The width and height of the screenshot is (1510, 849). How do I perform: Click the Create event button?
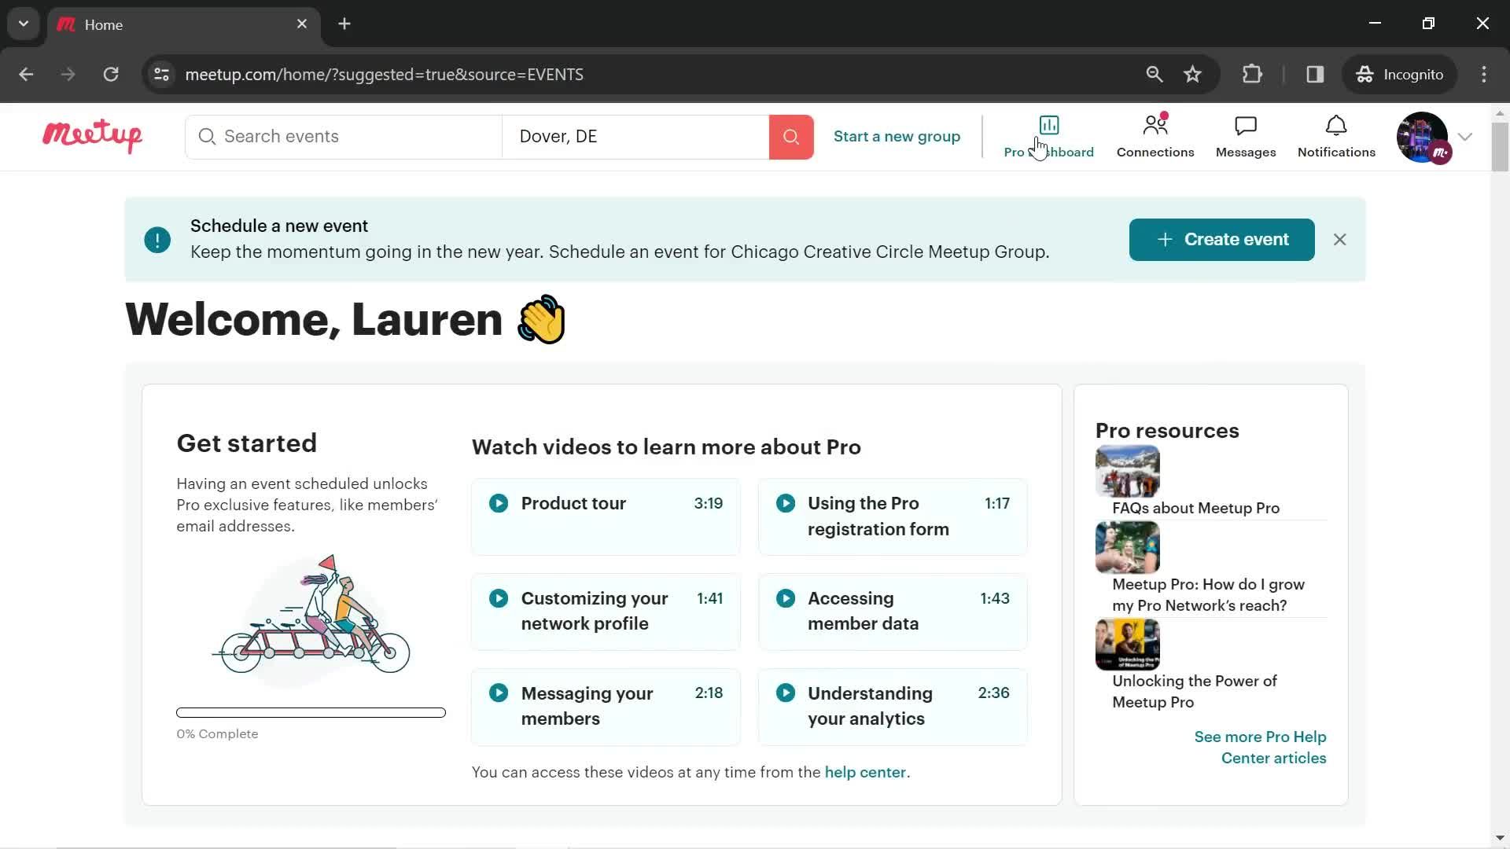click(x=1221, y=240)
